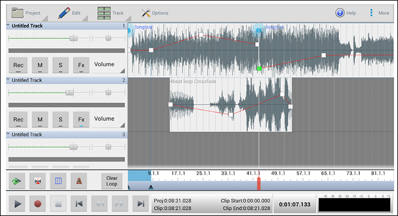Skip to project end button
This screenshot has height=216, width=398.
140,204
